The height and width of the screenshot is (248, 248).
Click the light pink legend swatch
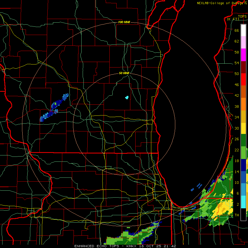(x=243, y=42)
